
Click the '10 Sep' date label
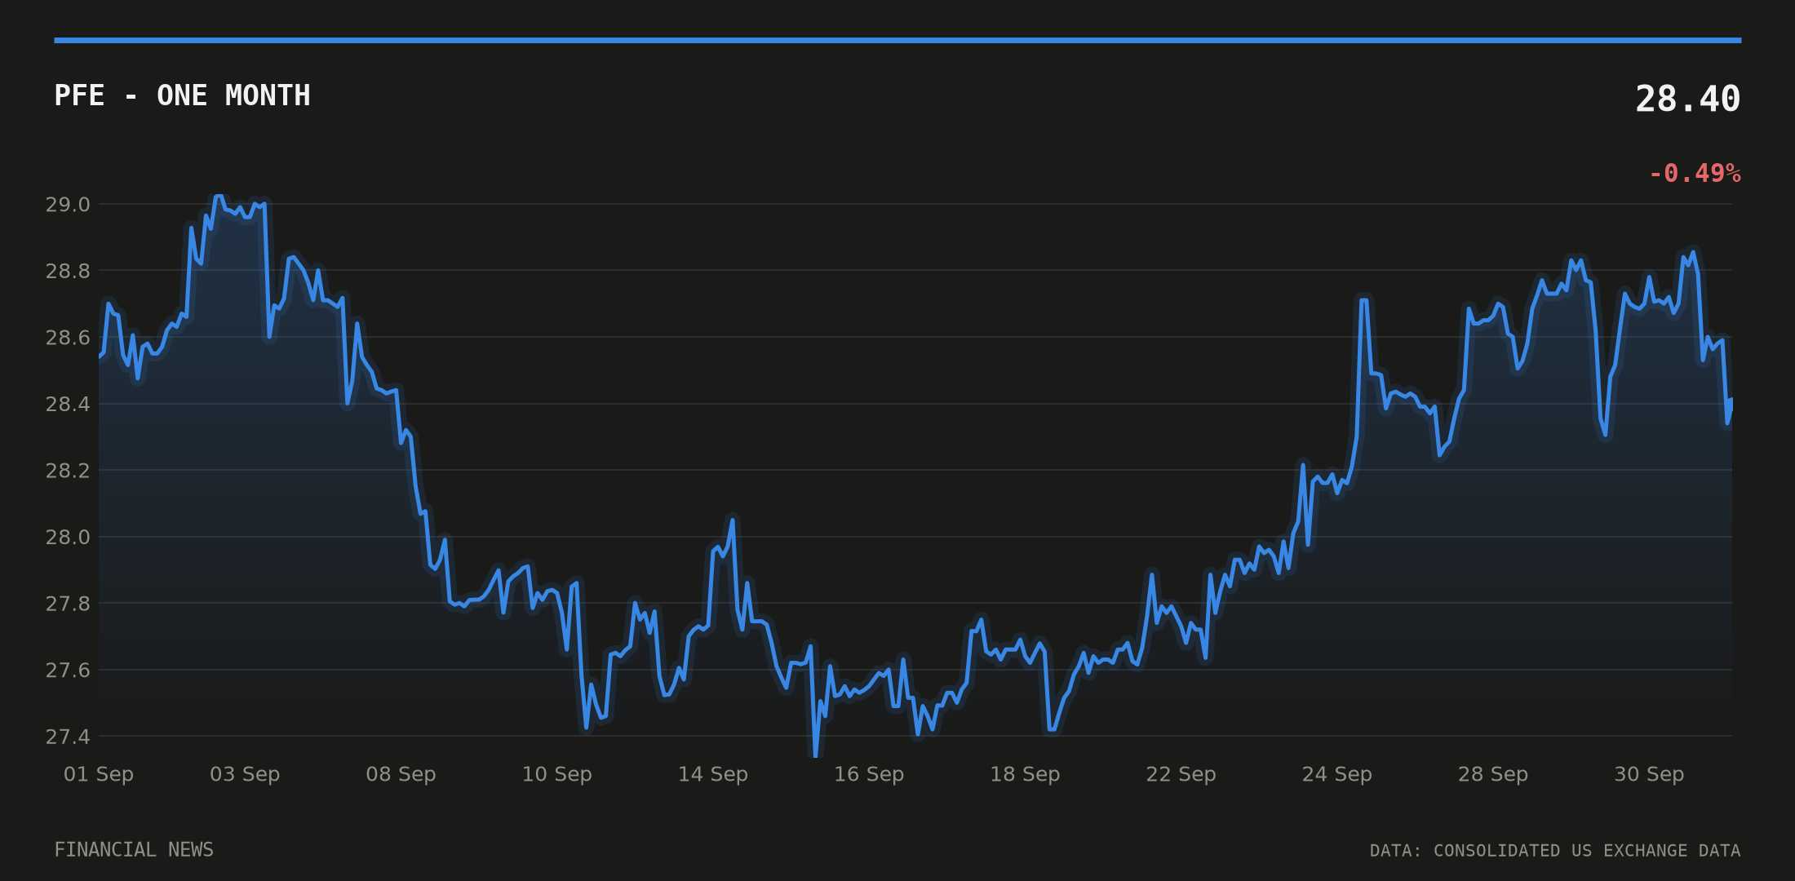pyautogui.click(x=556, y=774)
